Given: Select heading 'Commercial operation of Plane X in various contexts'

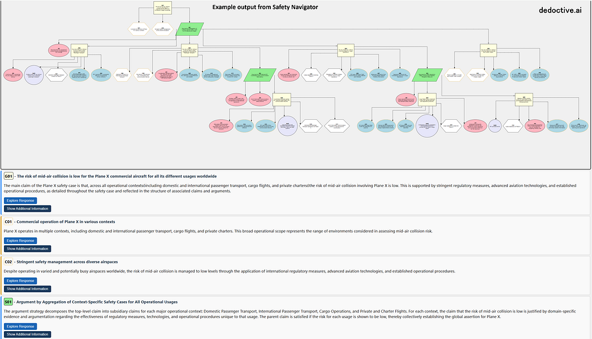Looking at the screenshot, I should 66,221.
